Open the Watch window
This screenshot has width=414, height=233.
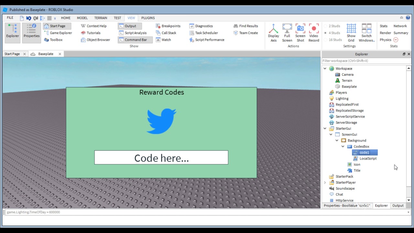click(163, 40)
